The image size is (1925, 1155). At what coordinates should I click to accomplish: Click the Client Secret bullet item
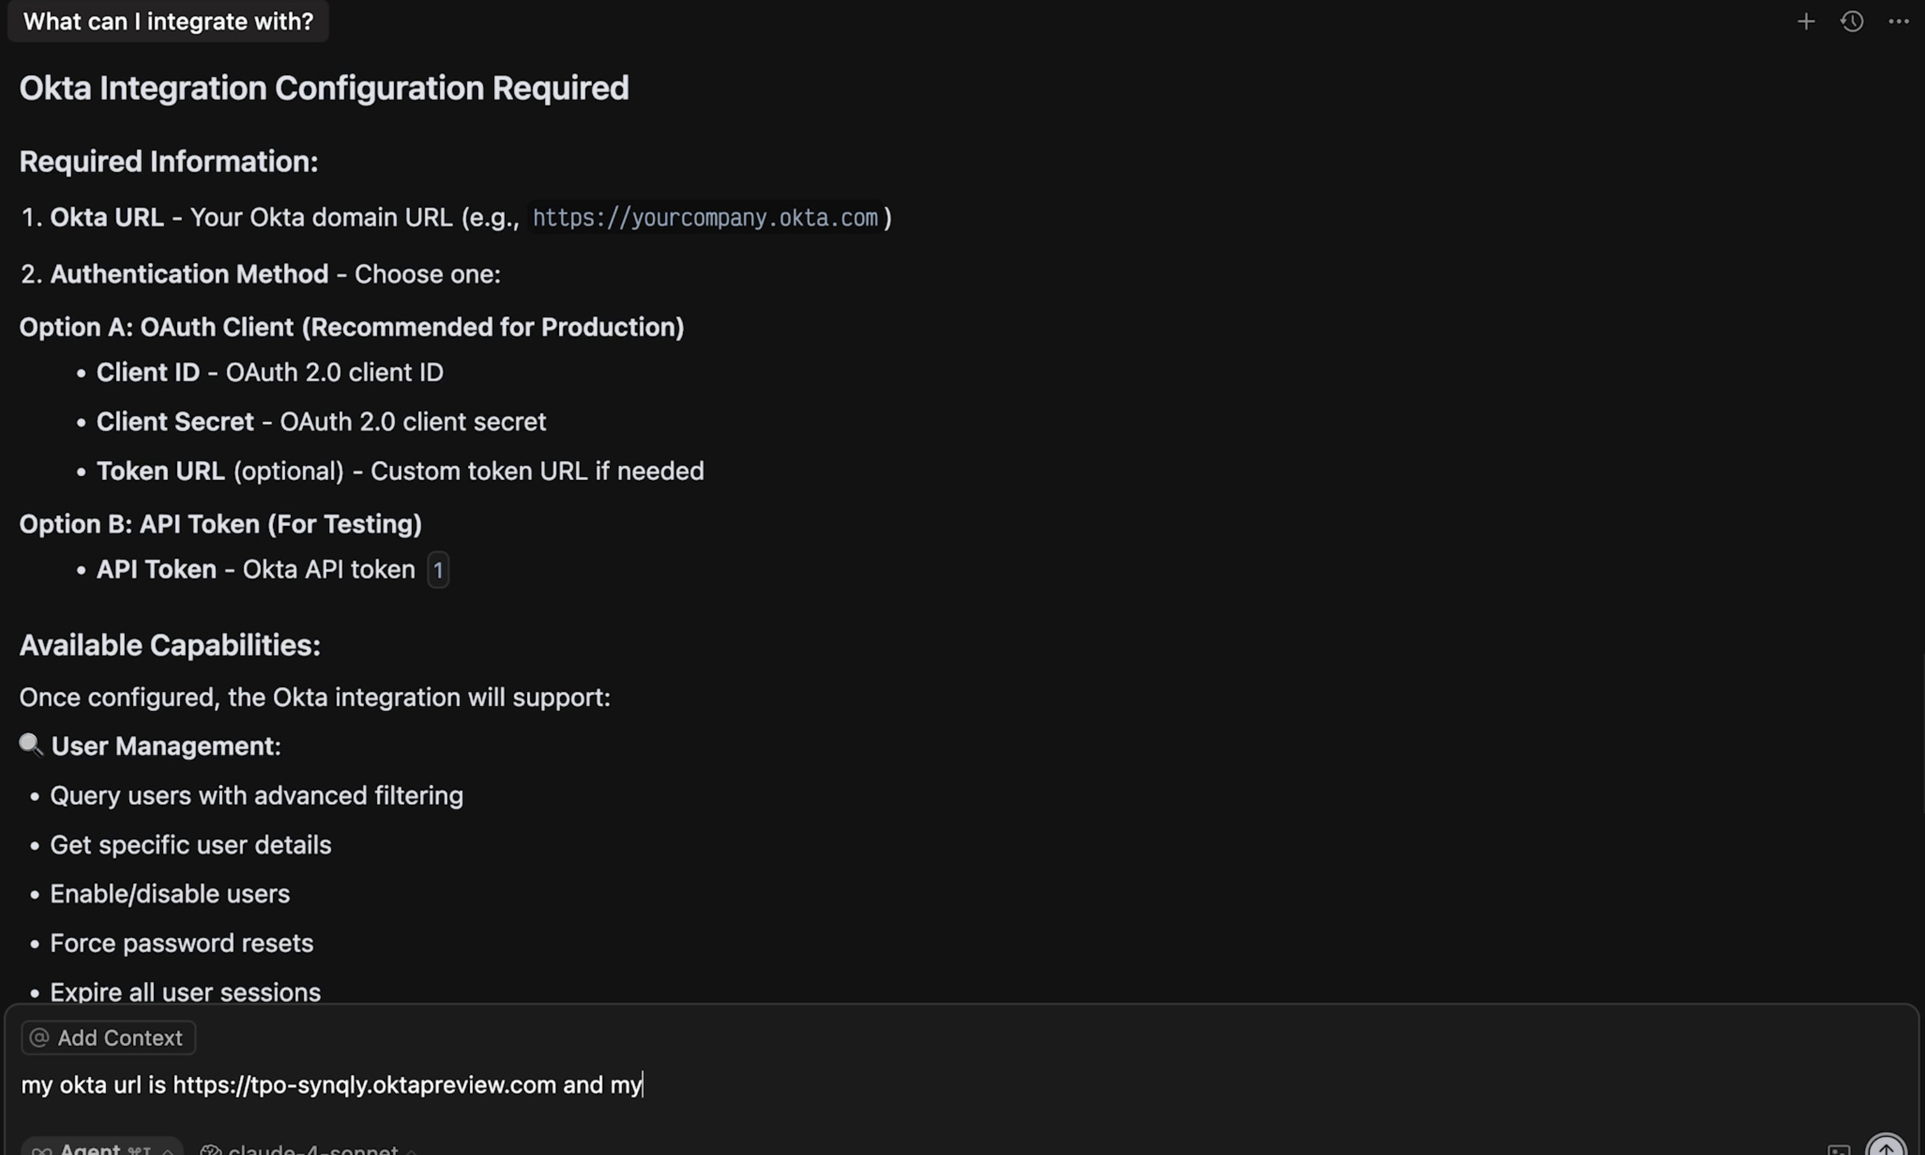[321, 422]
